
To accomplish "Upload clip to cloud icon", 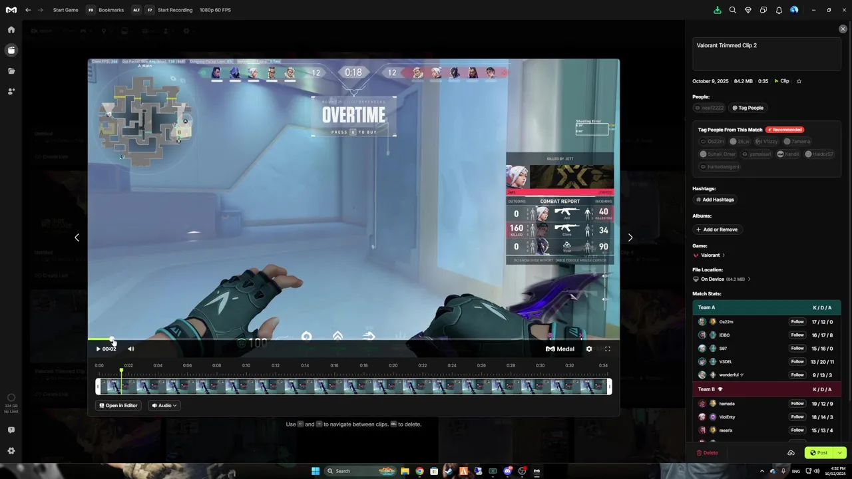I will click(791, 453).
